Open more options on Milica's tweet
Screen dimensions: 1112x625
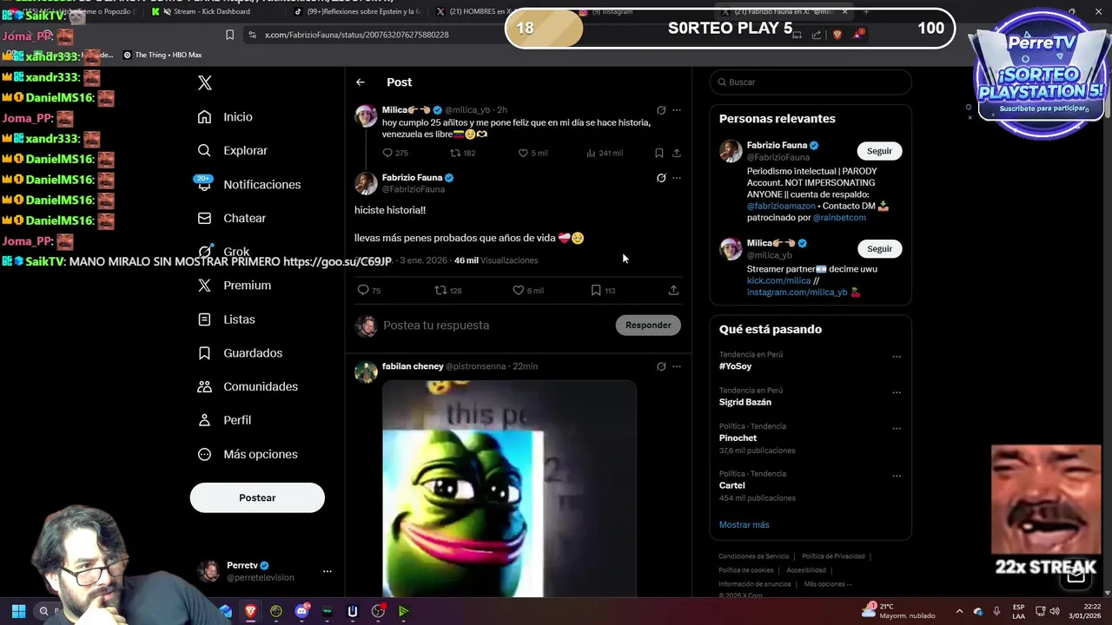click(x=677, y=110)
